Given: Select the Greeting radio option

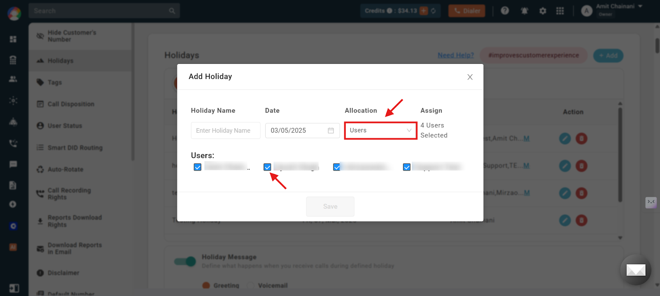Looking at the screenshot, I should (x=206, y=285).
